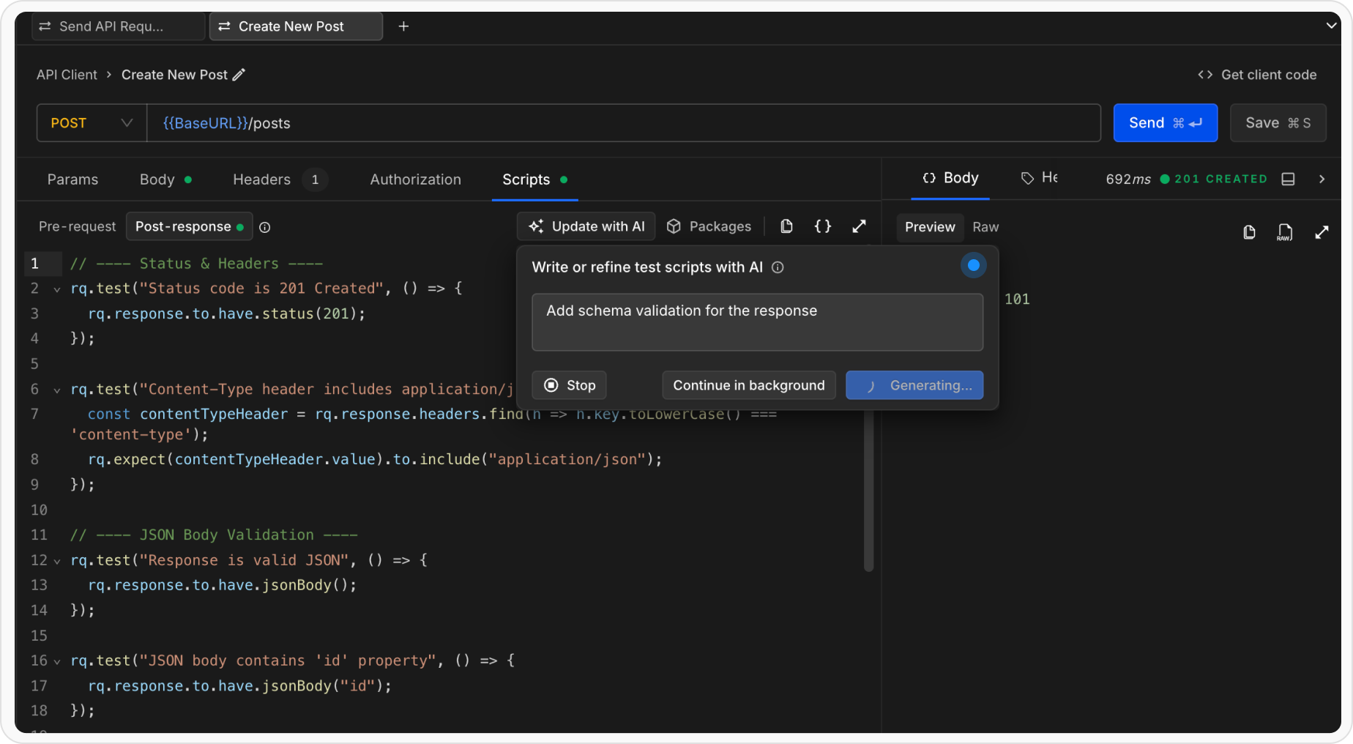
Task: Copy the script with the copy icon
Action: [786, 226]
